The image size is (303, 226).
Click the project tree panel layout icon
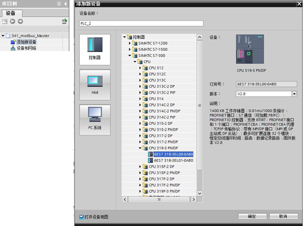click(59, 3)
